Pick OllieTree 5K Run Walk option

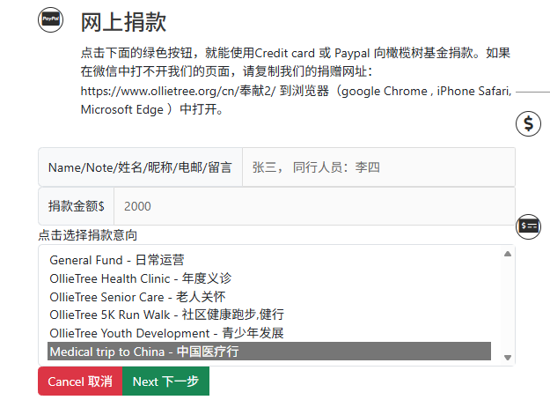[x=166, y=315]
